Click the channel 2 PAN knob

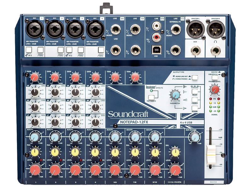[55, 152]
